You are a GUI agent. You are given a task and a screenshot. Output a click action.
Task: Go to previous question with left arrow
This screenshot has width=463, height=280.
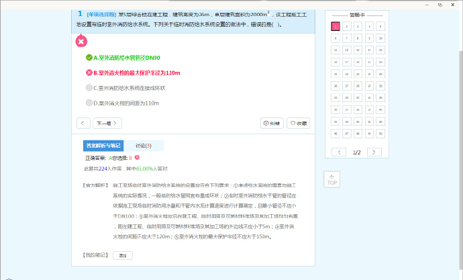point(83,124)
